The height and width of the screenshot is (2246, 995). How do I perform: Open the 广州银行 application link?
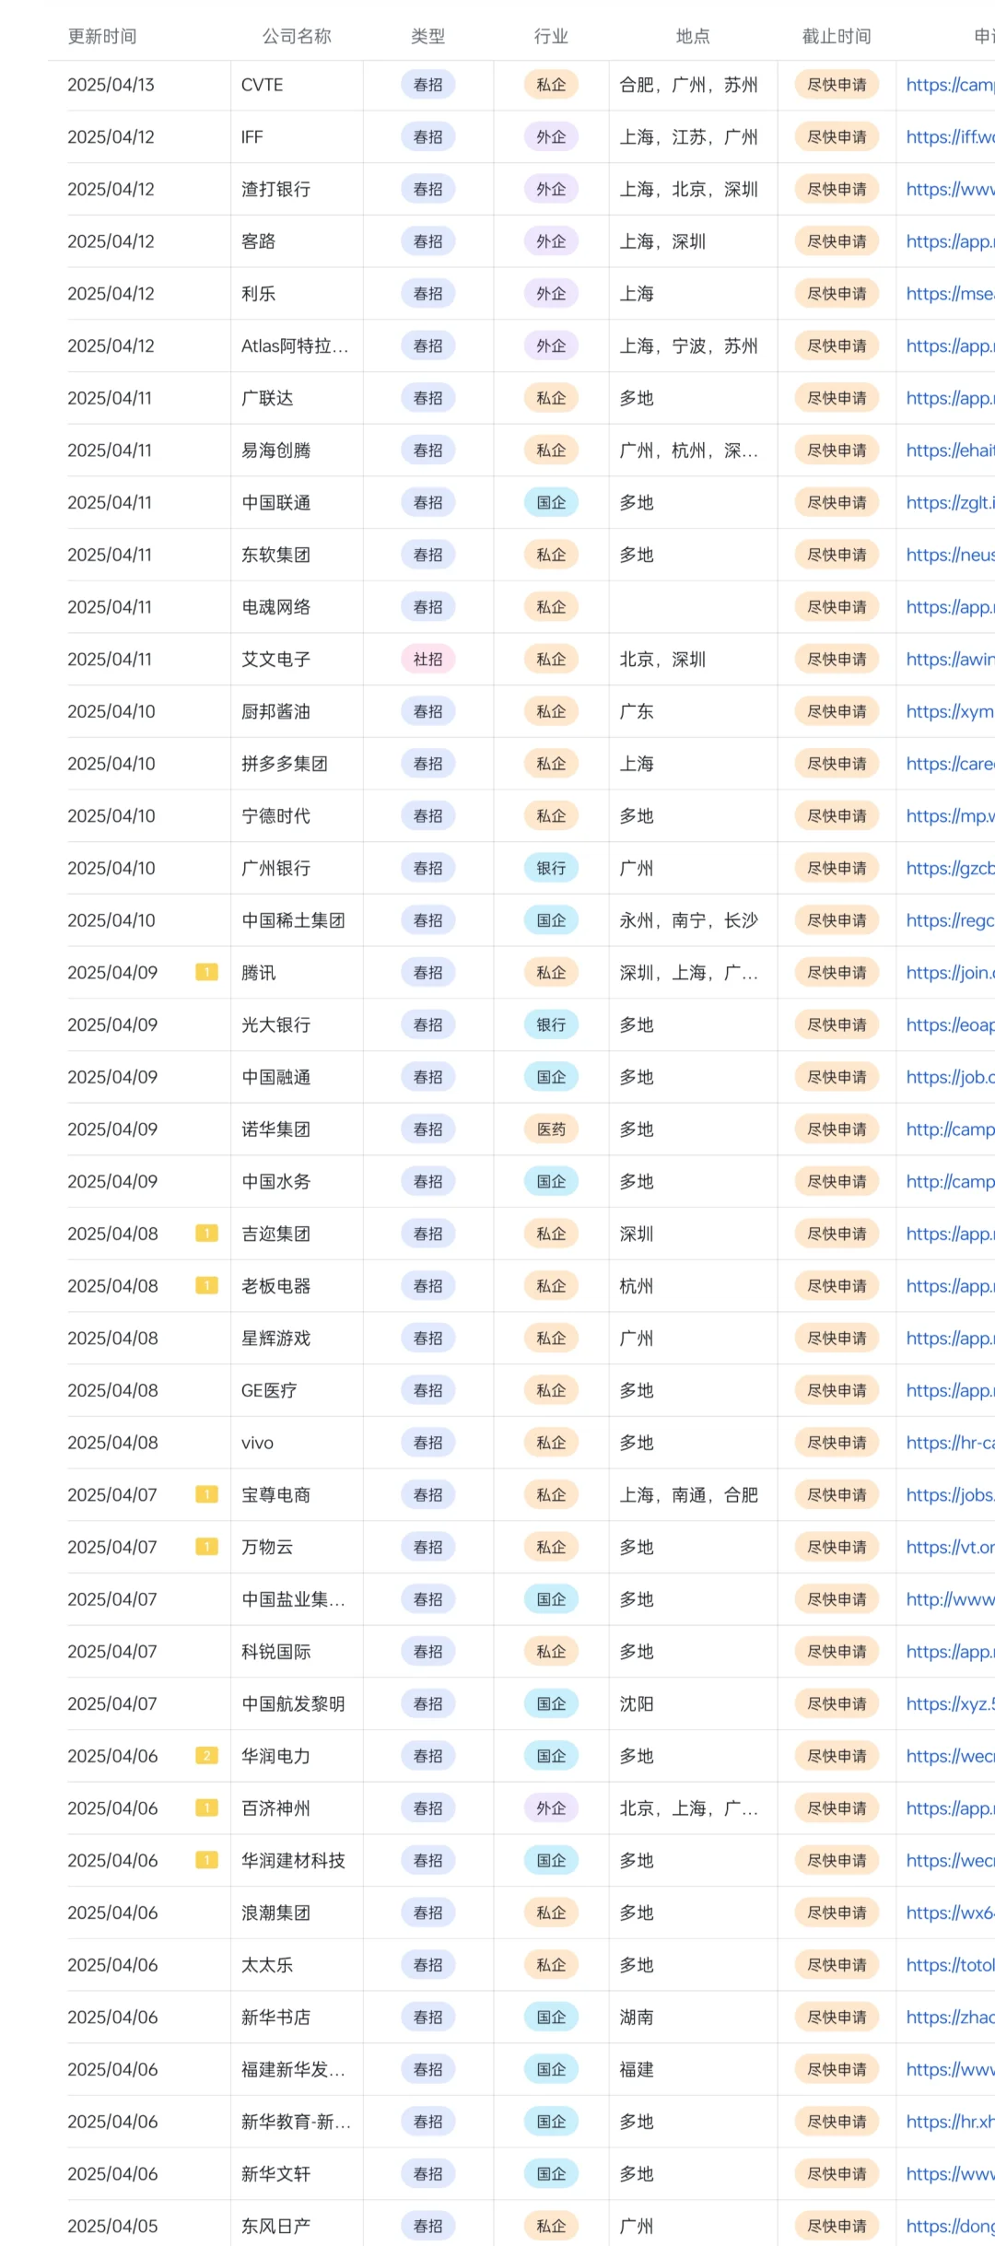950,868
